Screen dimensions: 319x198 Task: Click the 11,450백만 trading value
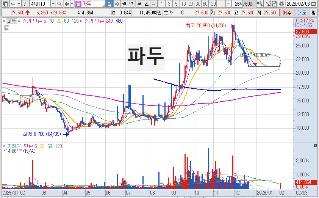tap(150, 13)
